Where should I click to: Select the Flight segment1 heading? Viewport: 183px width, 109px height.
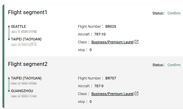pos(27,12)
